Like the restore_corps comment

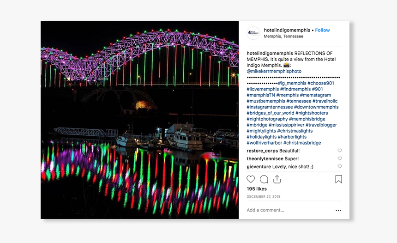[x=340, y=151]
